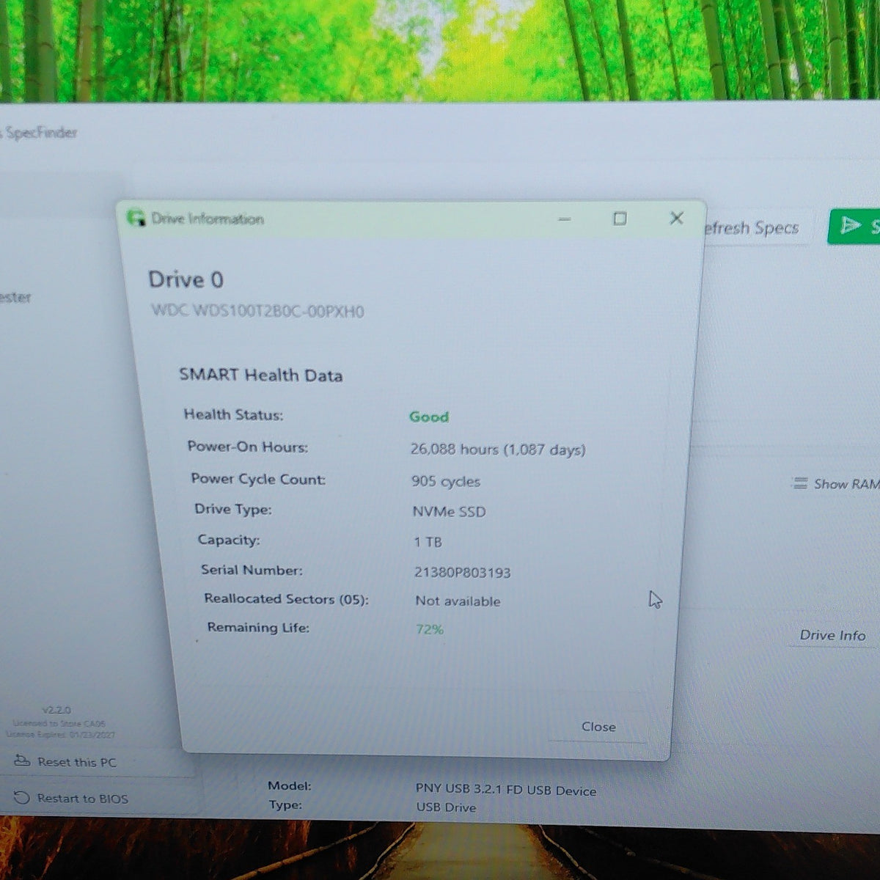Viewport: 880px width, 880px height.
Task: Click the USB Drive type value
Action: [x=446, y=807]
